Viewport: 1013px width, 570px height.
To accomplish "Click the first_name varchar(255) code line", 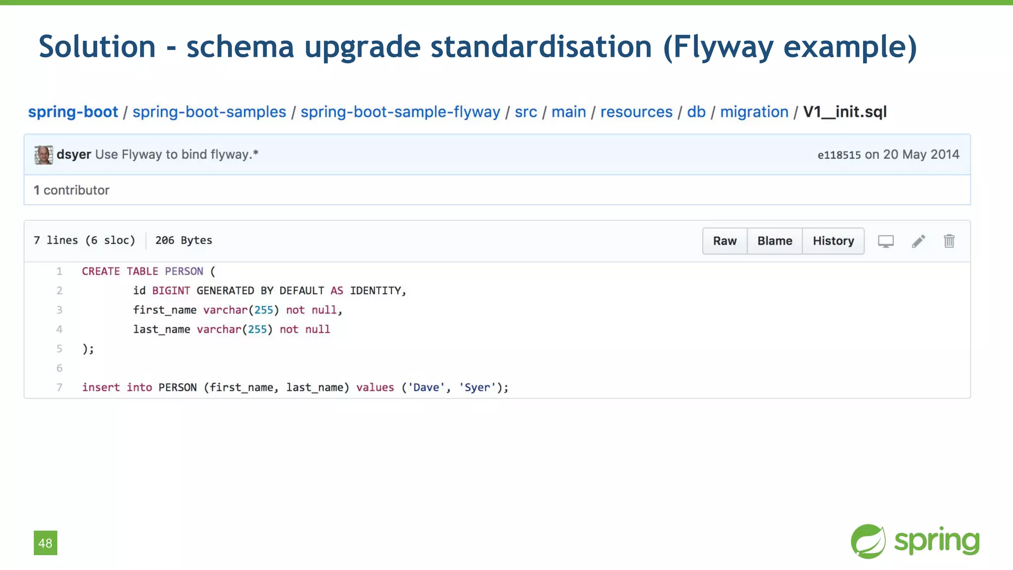I will coord(238,310).
